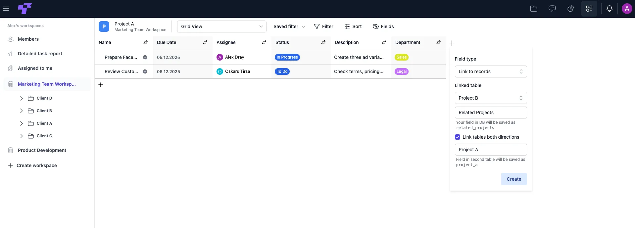Click the Description column swap icon
Viewport: 635px width, 228px height.
click(x=384, y=42)
